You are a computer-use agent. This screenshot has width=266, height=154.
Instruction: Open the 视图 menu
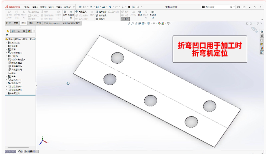click(x=43, y=7)
